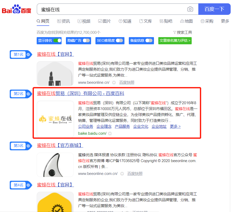Click the rank 3 badge swirl icon

28,146
